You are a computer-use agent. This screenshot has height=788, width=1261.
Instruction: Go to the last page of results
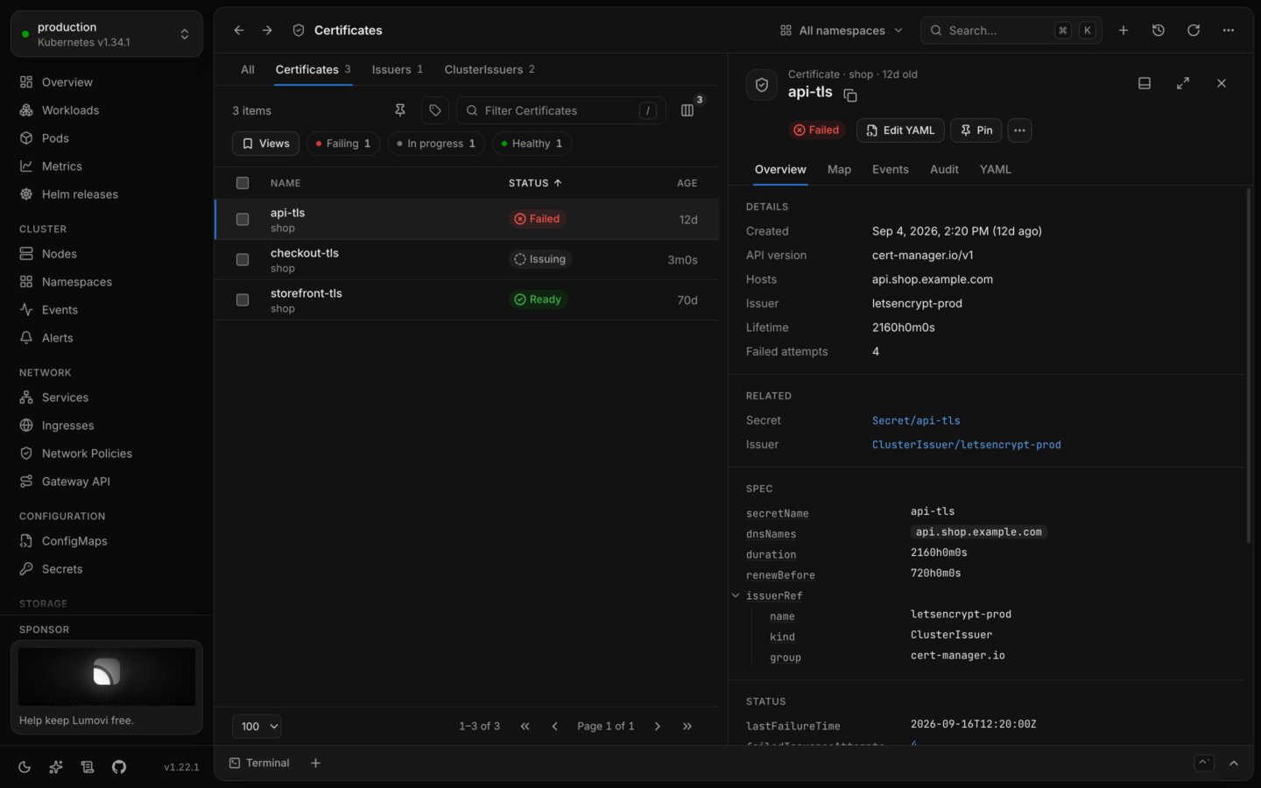pyautogui.click(x=687, y=726)
